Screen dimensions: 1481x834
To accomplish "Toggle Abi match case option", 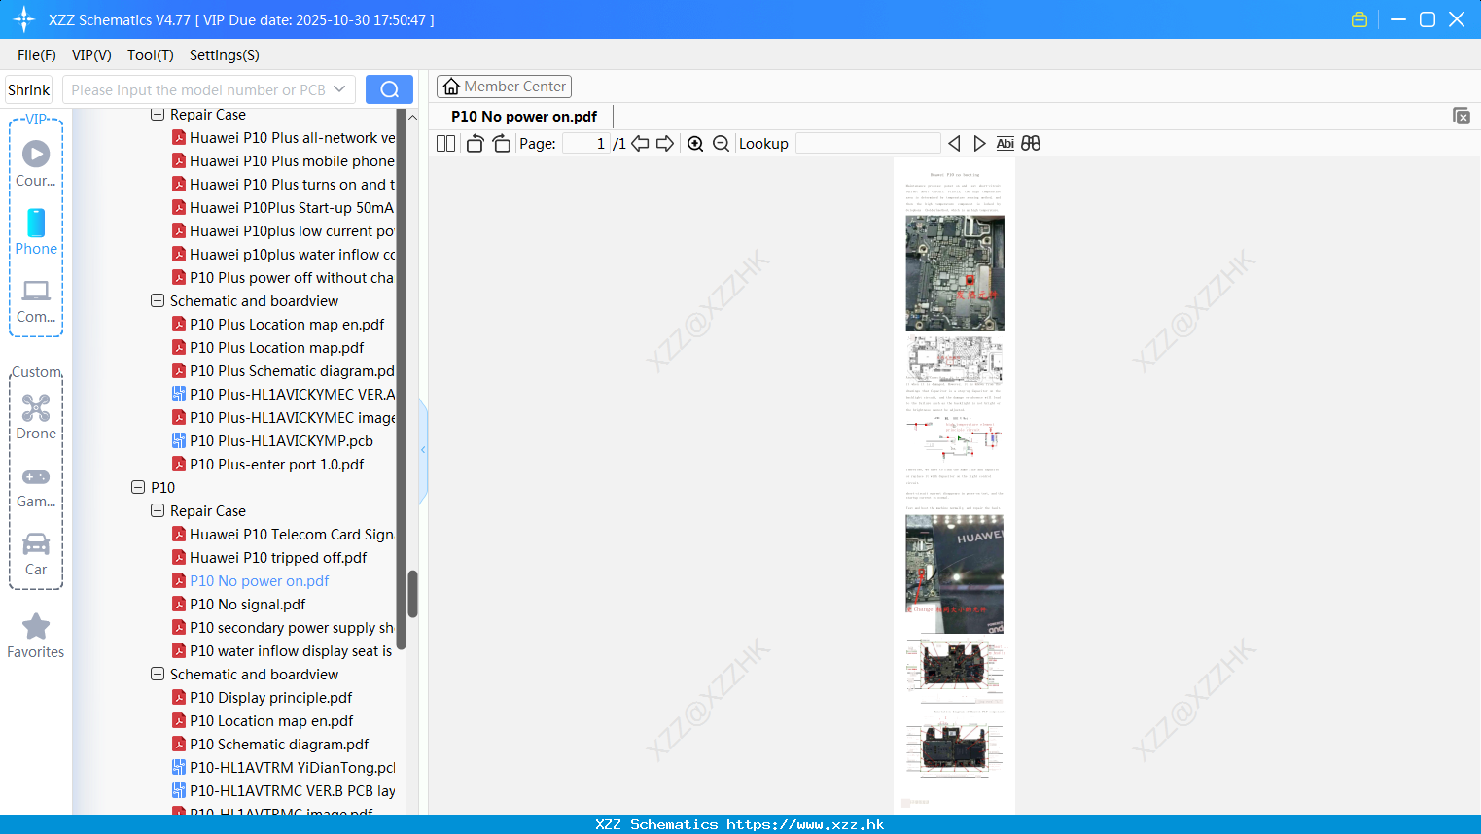I will 1005,144.
